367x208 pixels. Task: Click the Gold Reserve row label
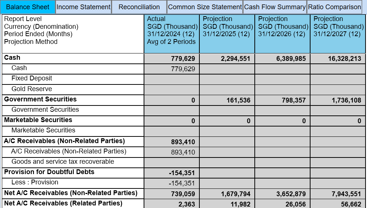click(x=32, y=89)
